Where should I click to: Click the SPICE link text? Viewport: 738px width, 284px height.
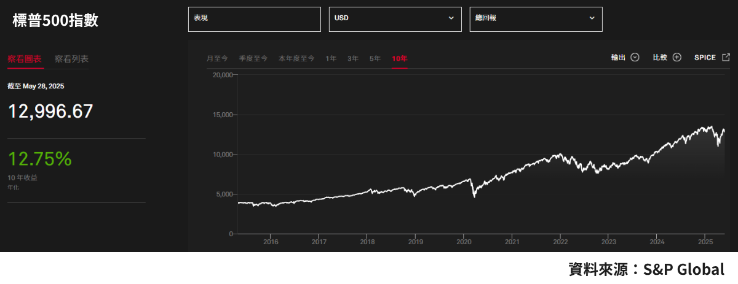click(705, 57)
